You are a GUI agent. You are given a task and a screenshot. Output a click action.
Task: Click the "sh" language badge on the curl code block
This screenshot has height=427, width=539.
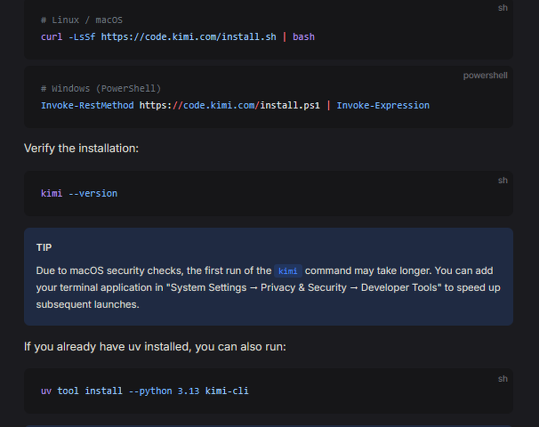[x=503, y=8]
